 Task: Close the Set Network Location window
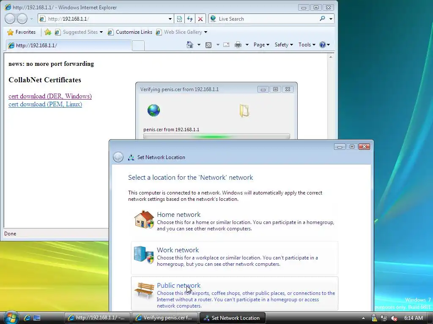(364, 146)
